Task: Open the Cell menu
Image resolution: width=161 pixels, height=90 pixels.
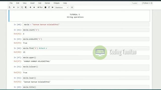Action: point(40,3)
